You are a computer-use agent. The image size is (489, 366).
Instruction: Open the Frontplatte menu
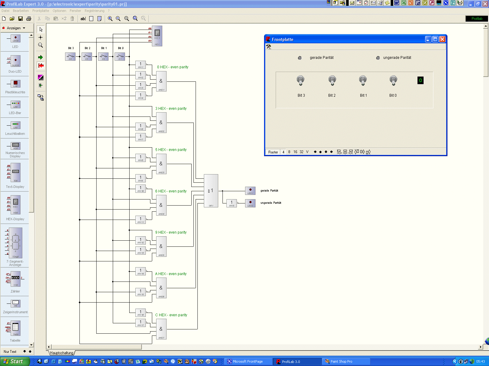pos(41,11)
